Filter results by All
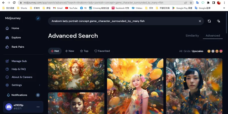The width and height of the screenshot is (228, 114). [x=181, y=51]
